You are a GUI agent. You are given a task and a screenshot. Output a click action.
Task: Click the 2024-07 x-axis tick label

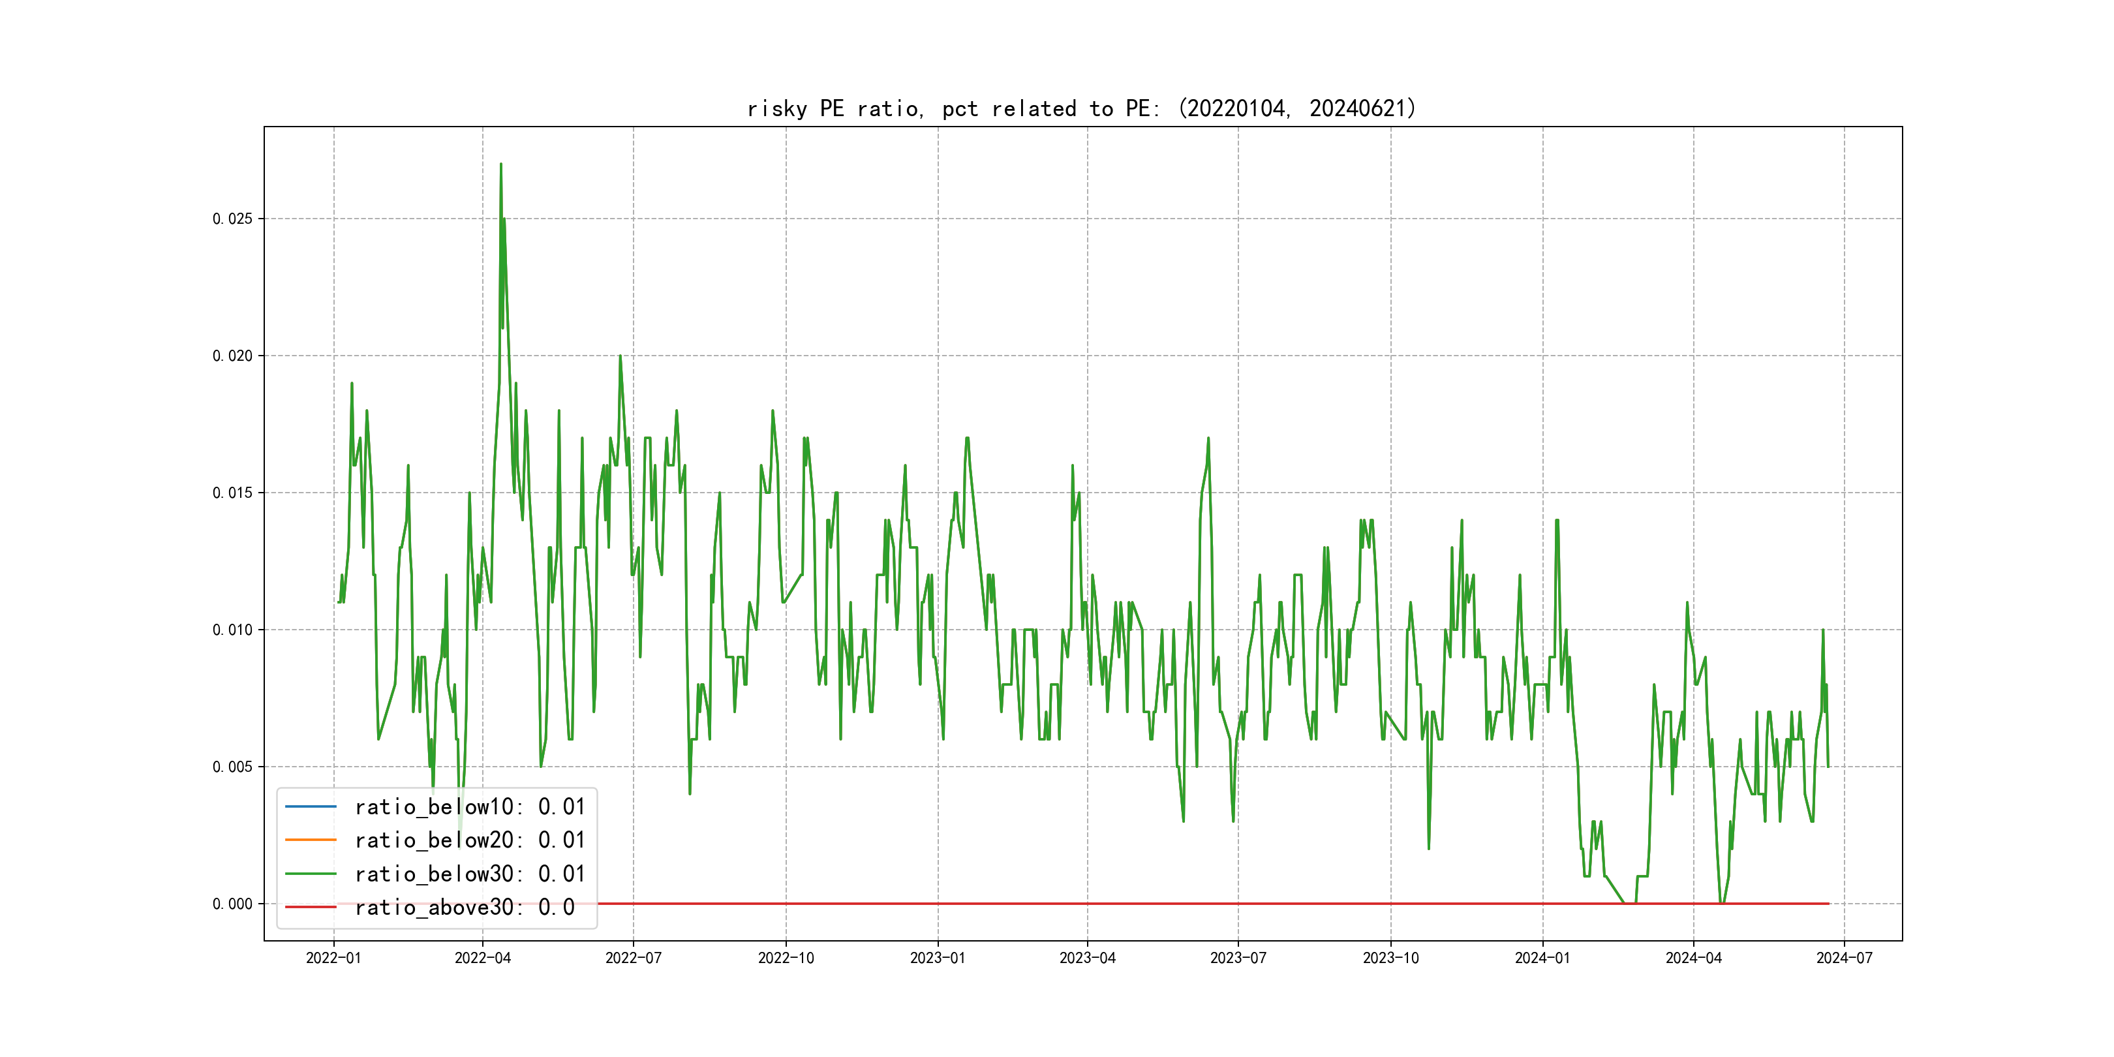(x=1844, y=958)
